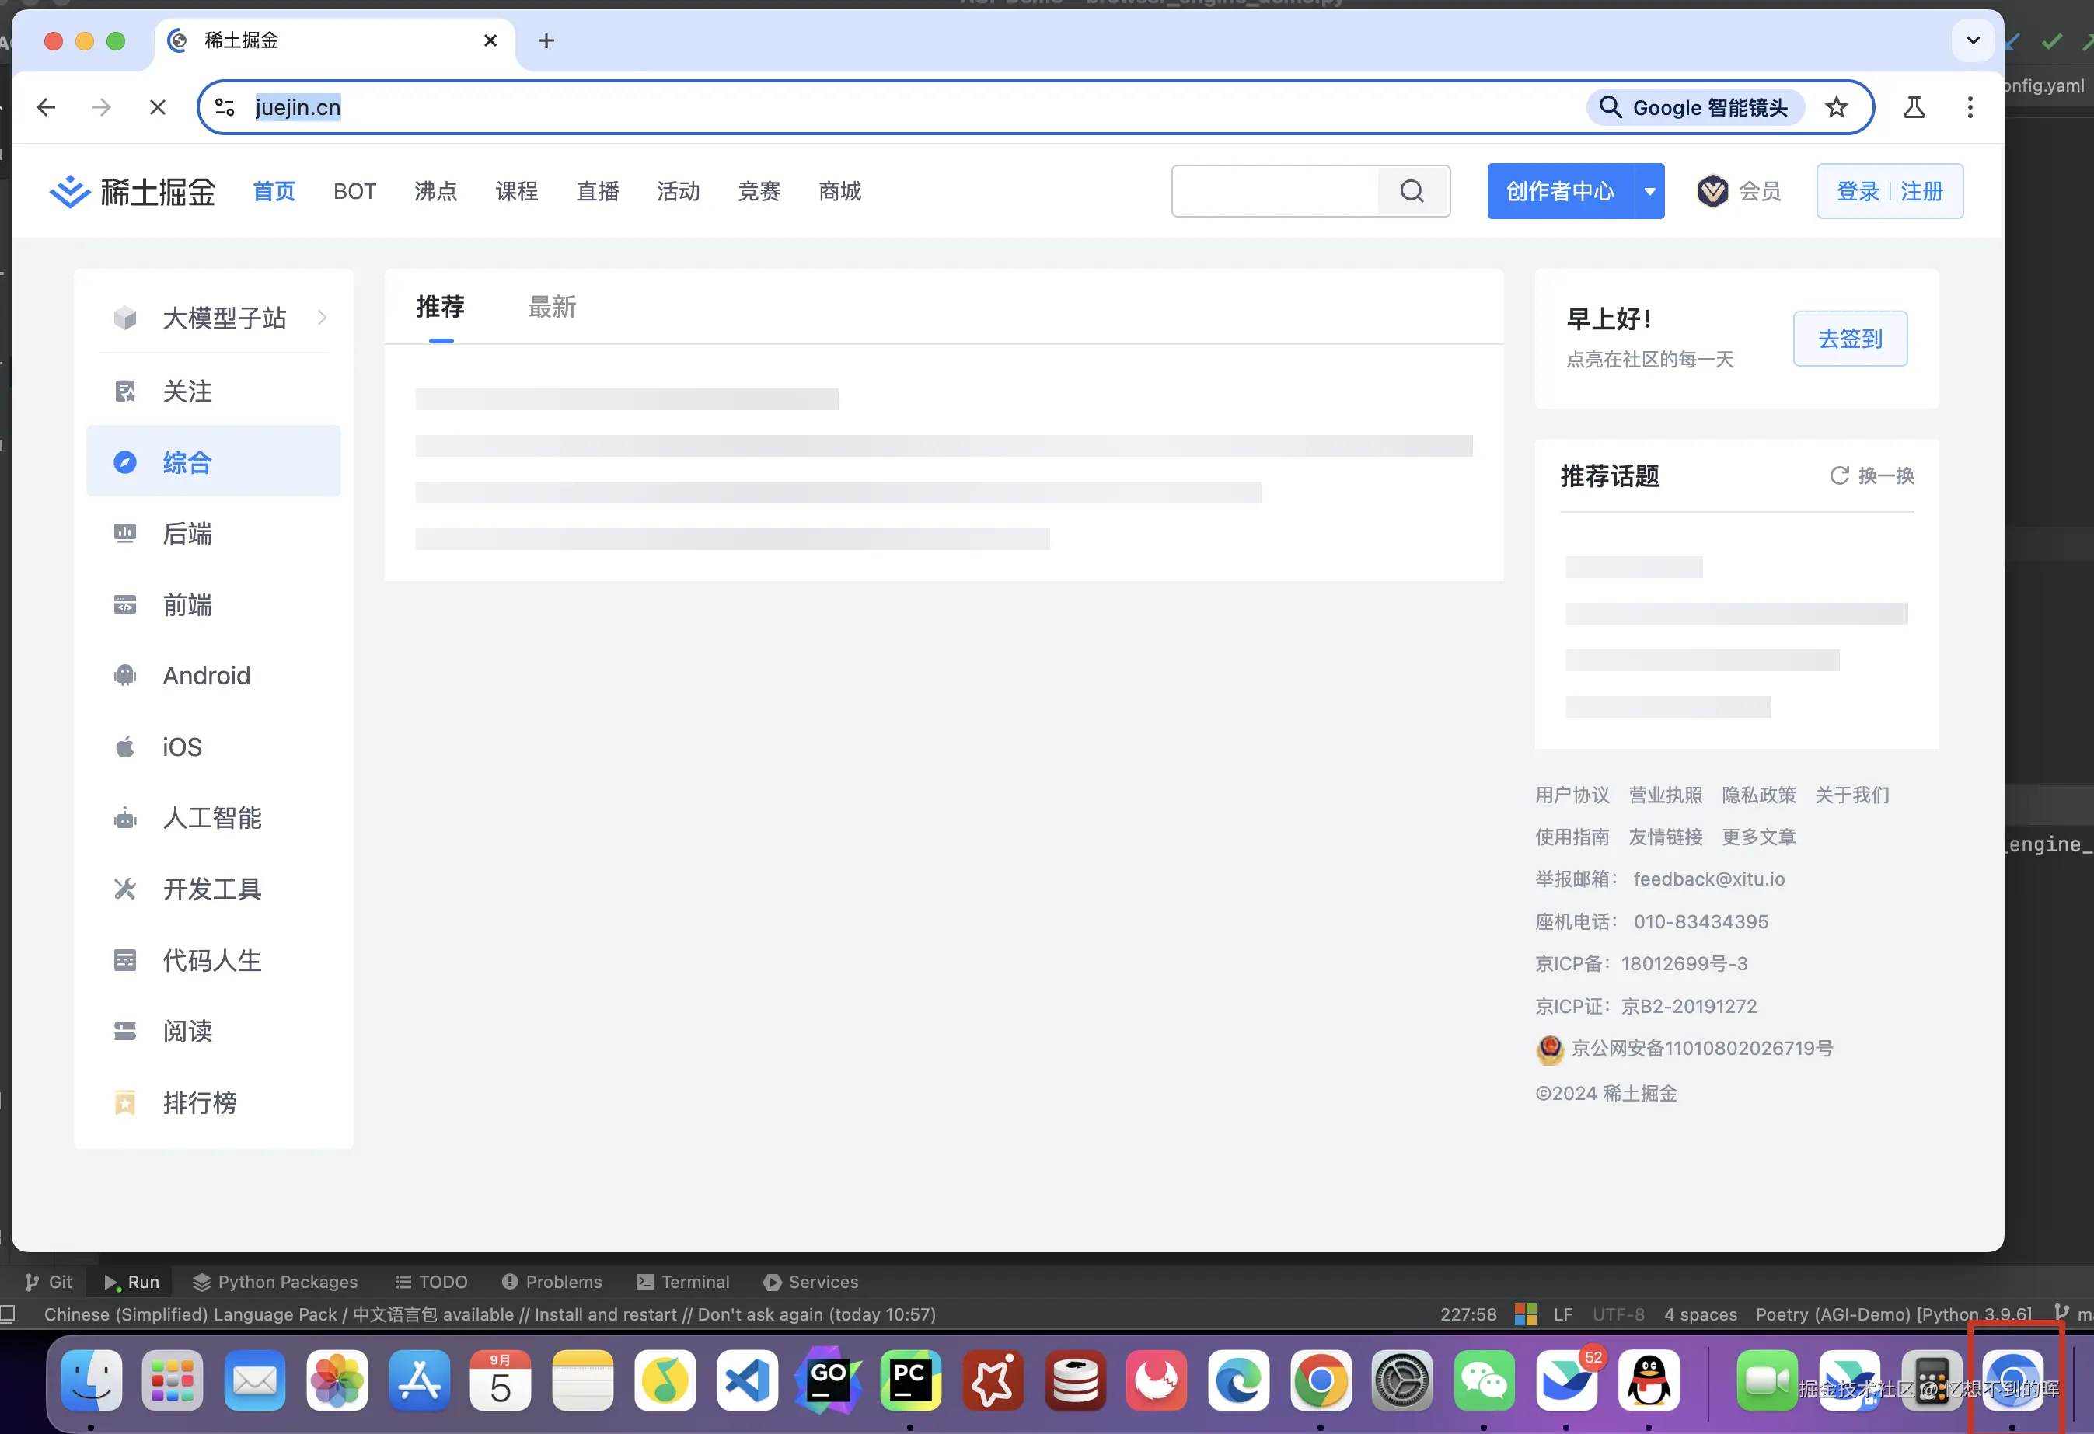Click the Juejin search input field
The image size is (2094, 1434).
(1275, 191)
